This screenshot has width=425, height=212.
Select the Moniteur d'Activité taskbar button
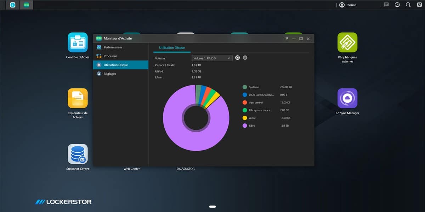coord(27,5)
